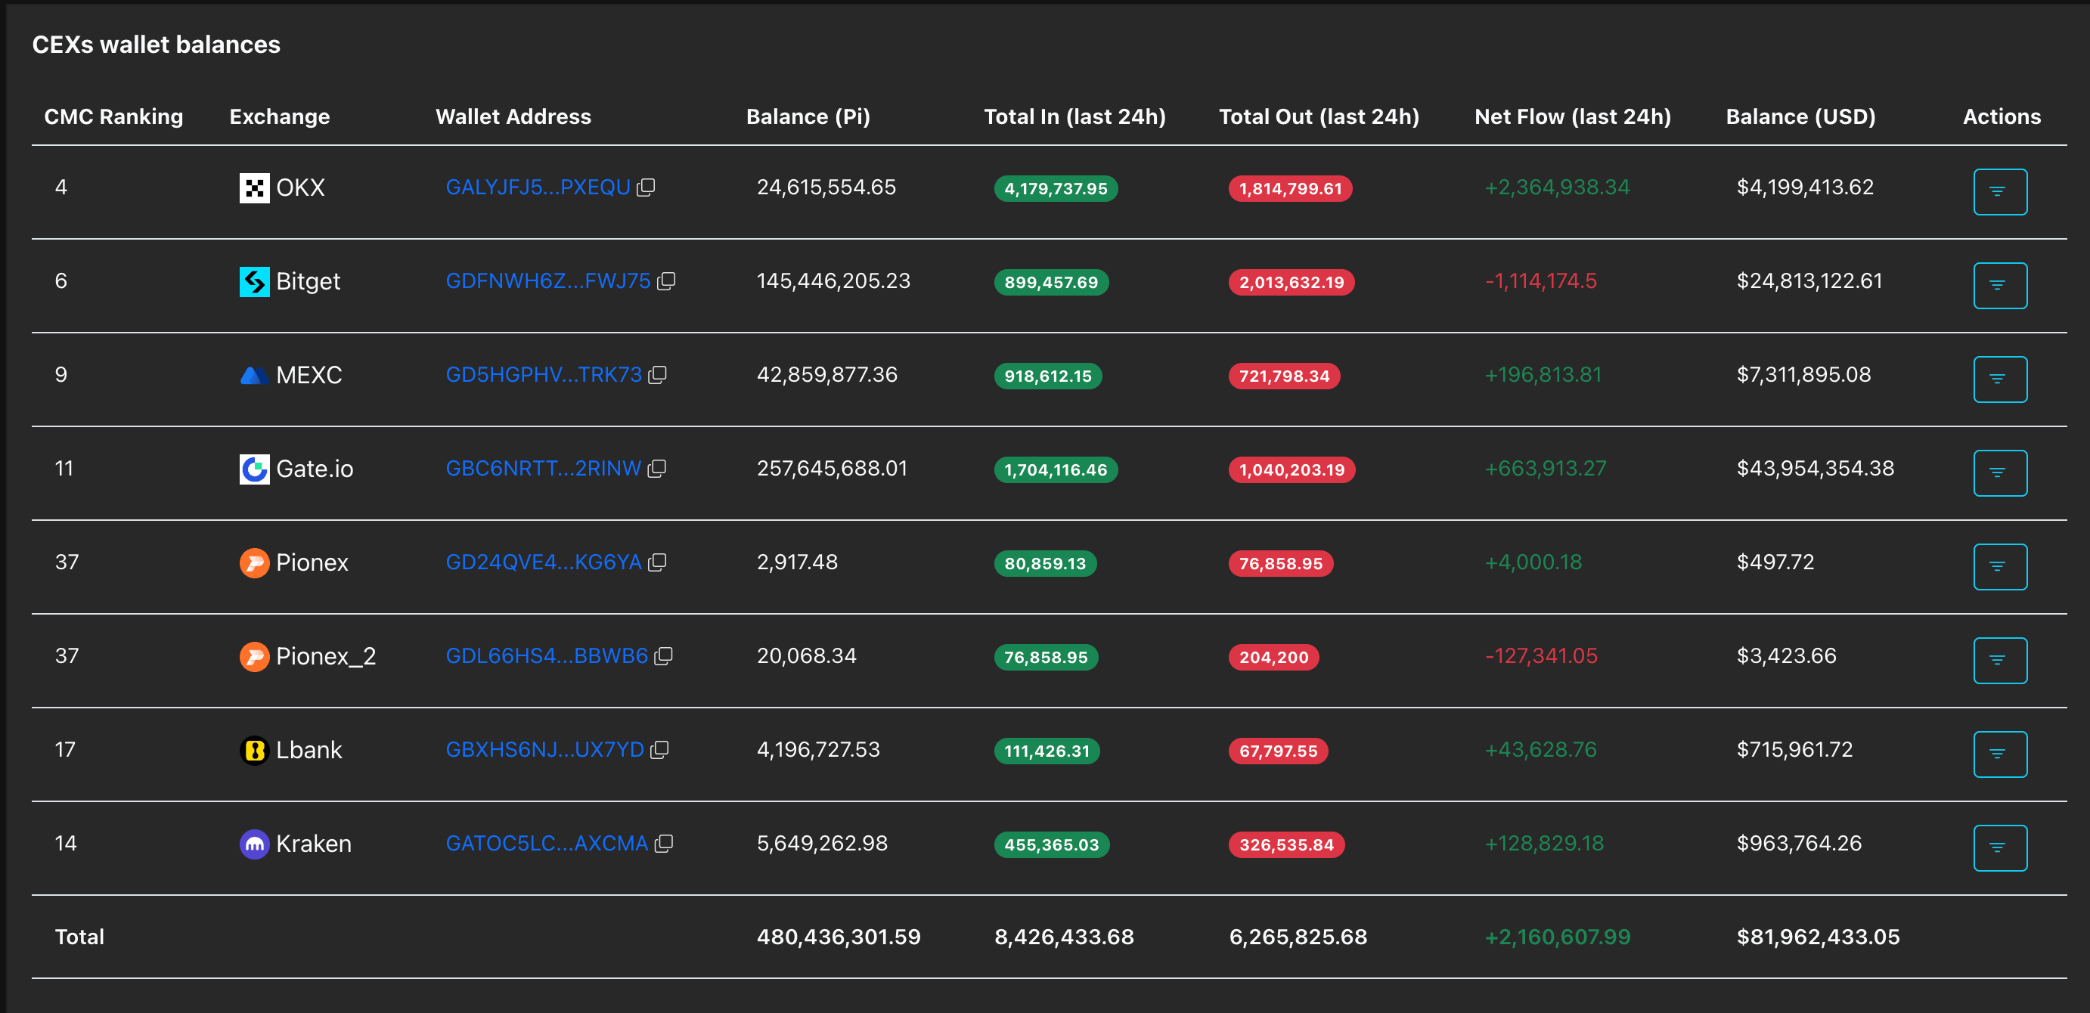Screen dimensions: 2090x1013
Task: Open Lbank address link GBXHS6NJ...UX7YD
Action: 544,749
